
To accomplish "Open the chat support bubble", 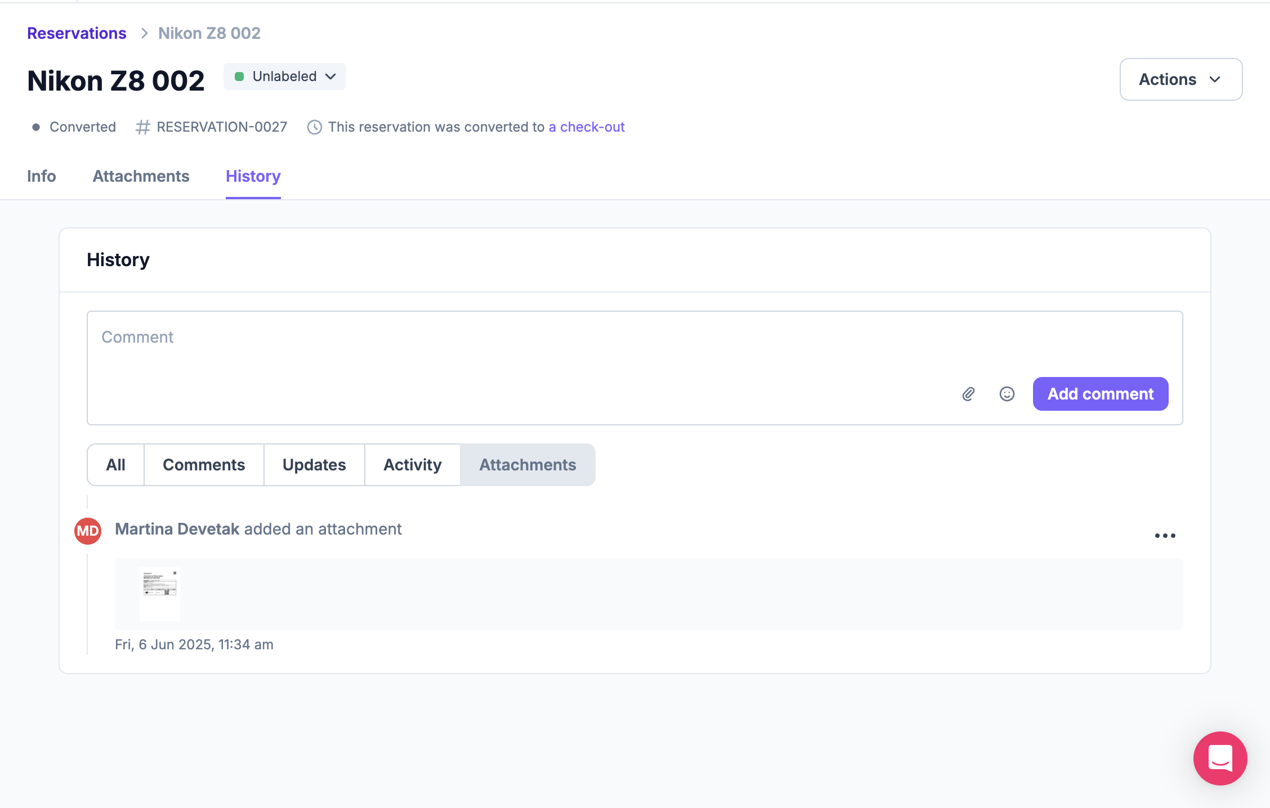I will pos(1220,758).
